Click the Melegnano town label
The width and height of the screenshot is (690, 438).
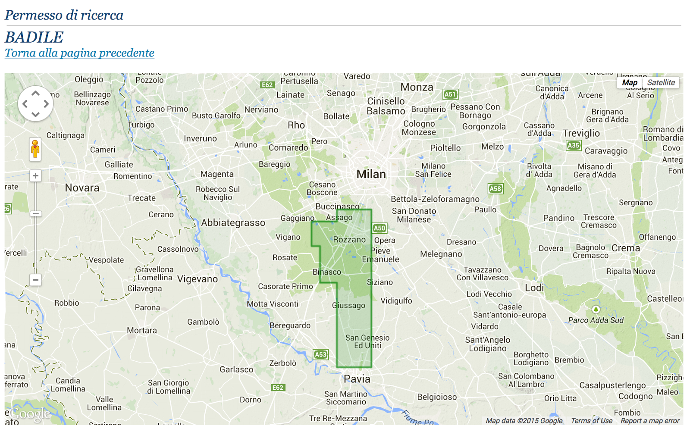[441, 254]
